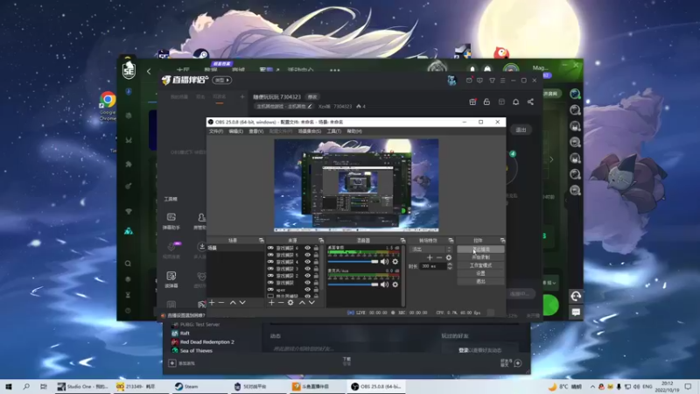The image size is (700, 394).
Task: Open the gift box icon in streaming companion
Action: point(472,102)
